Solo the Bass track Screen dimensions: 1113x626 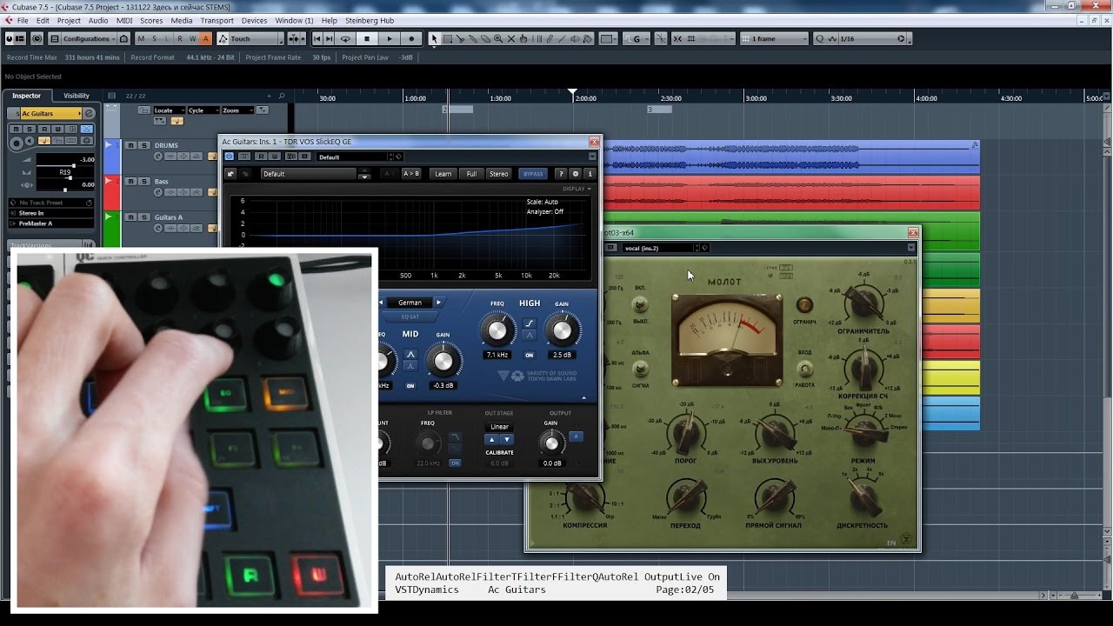[144, 182]
